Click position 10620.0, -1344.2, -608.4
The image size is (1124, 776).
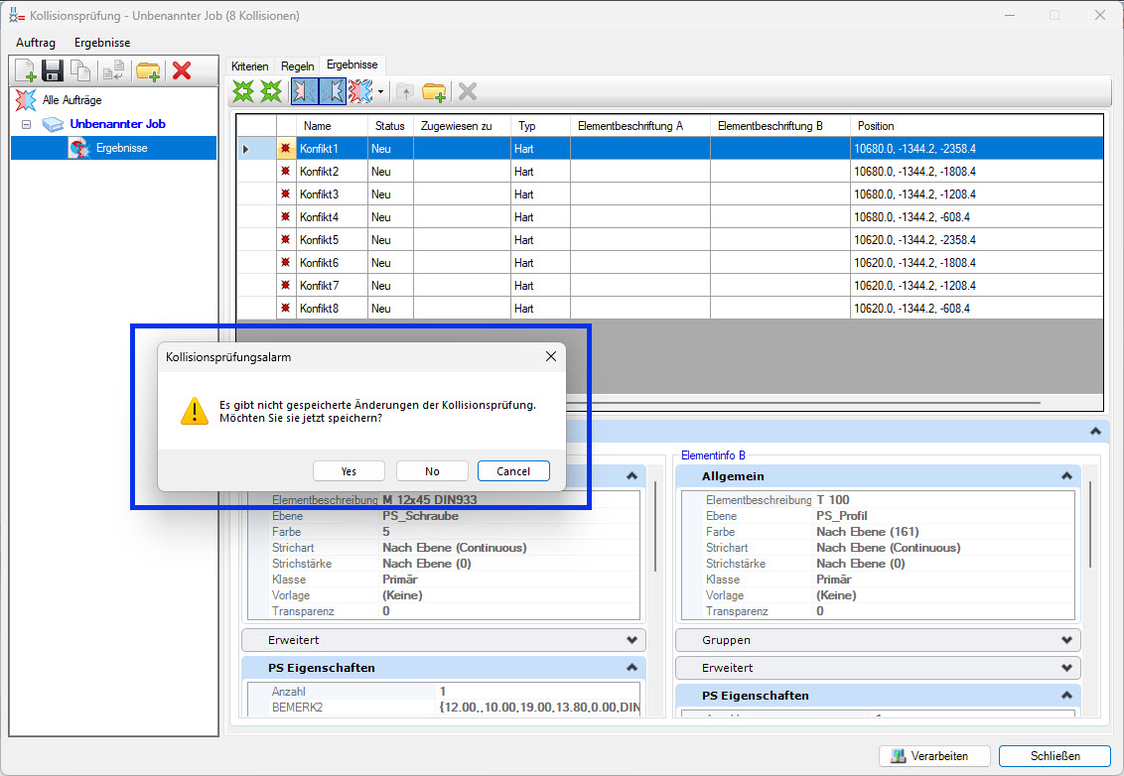tap(912, 308)
